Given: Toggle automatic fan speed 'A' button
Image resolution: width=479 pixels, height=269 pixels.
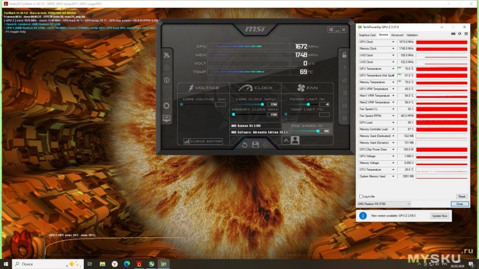Looking at the screenshot, I should (286, 140).
